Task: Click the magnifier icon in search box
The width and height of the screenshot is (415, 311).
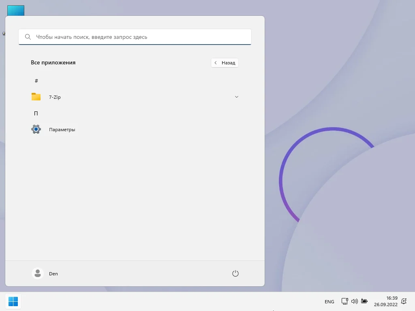Action: (x=28, y=37)
